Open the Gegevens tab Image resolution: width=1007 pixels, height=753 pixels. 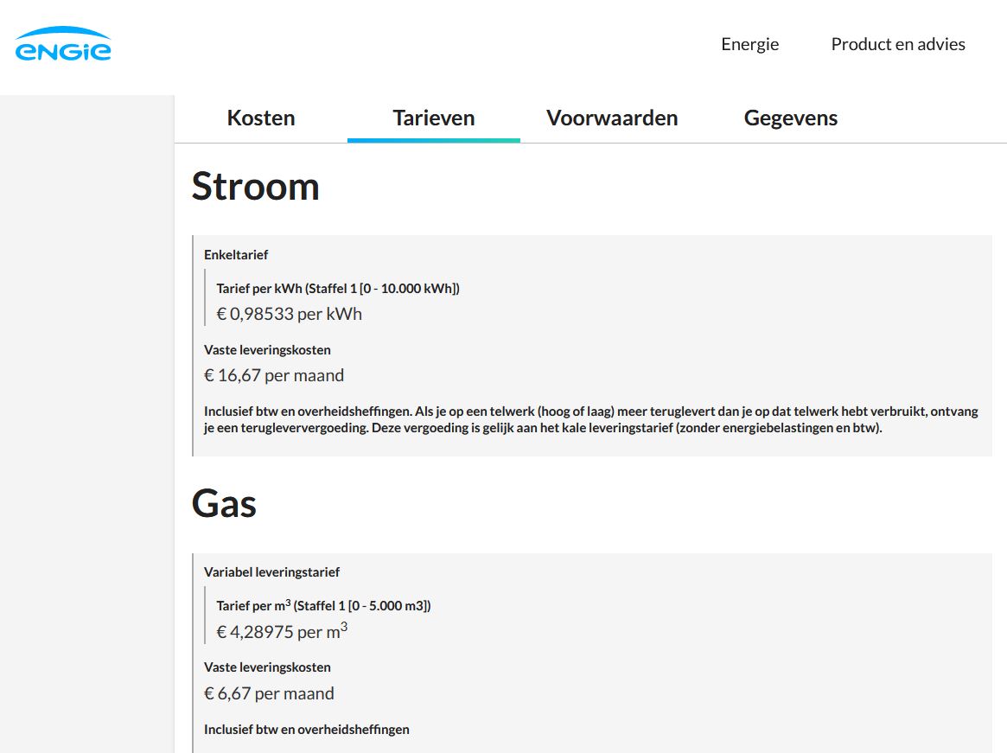click(790, 118)
